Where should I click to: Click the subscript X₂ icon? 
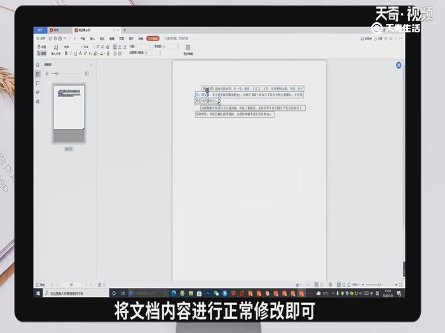(90, 53)
